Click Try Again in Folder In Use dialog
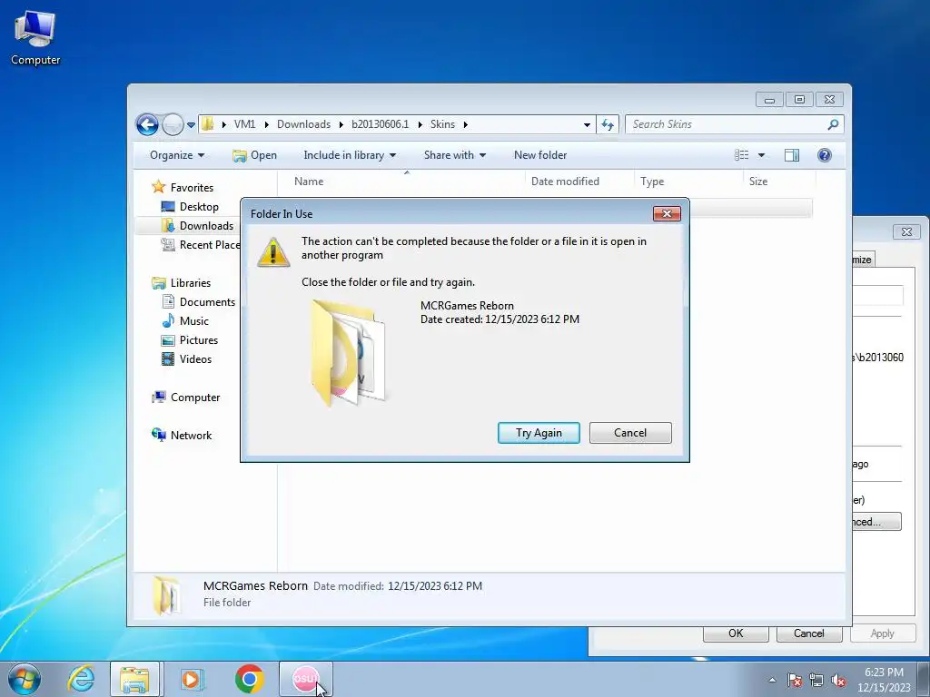Viewport: 930px width, 697px height. tap(539, 433)
